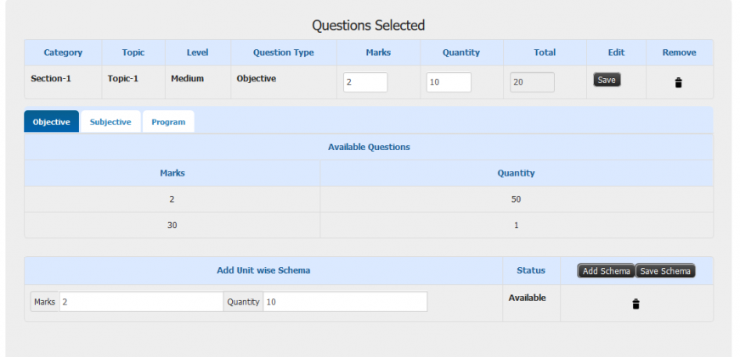The image size is (740, 357).
Task: Click the schema Marks input field
Action: click(141, 302)
